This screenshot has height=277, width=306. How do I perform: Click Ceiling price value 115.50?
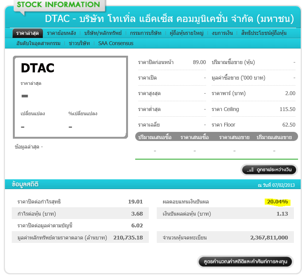click(287, 109)
